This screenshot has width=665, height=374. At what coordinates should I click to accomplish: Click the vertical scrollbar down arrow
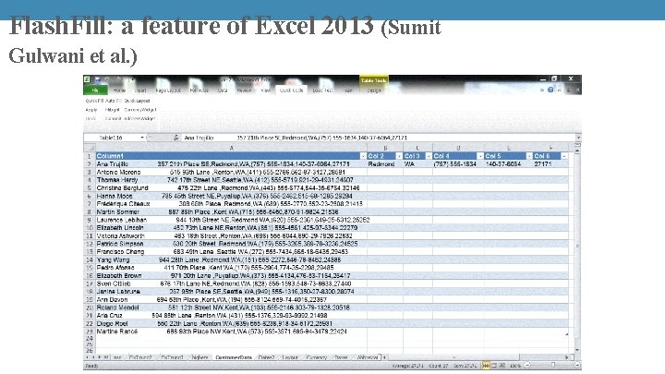click(577, 350)
